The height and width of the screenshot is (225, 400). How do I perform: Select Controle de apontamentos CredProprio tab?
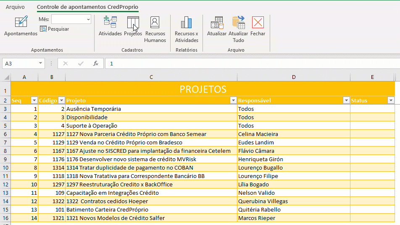pos(87,7)
